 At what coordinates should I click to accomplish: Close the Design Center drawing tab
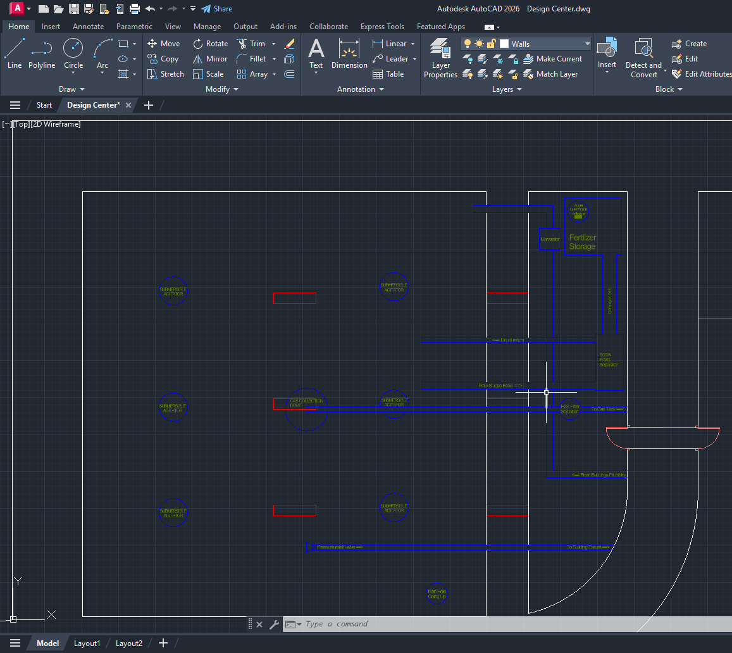tap(128, 105)
